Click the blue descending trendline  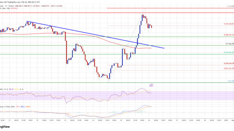96,35
